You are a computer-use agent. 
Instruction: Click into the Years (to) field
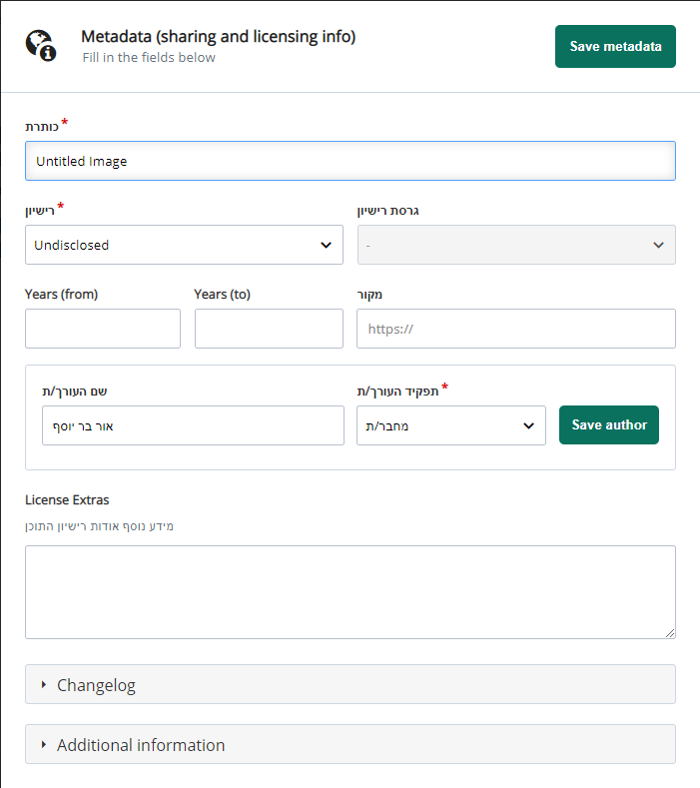click(269, 329)
